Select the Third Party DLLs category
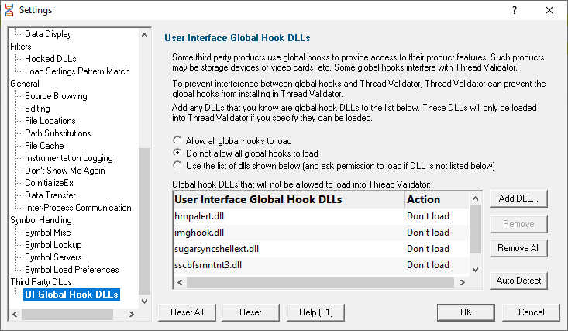This screenshot has width=568, height=331. pyautogui.click(x=41, y=282)
